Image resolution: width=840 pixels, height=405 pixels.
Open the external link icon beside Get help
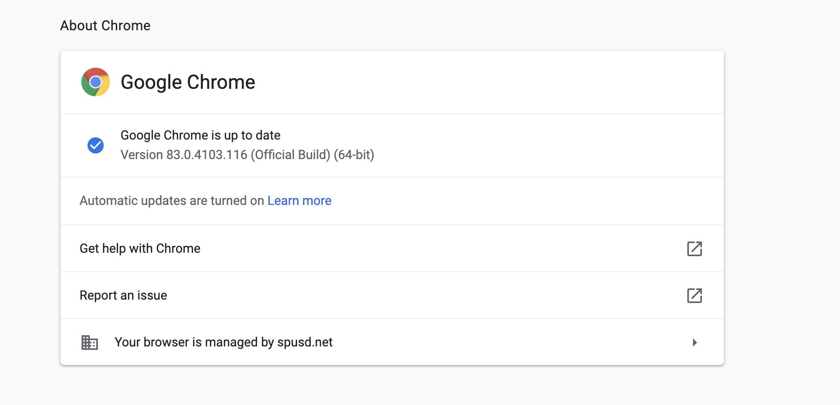click(694, 249)
